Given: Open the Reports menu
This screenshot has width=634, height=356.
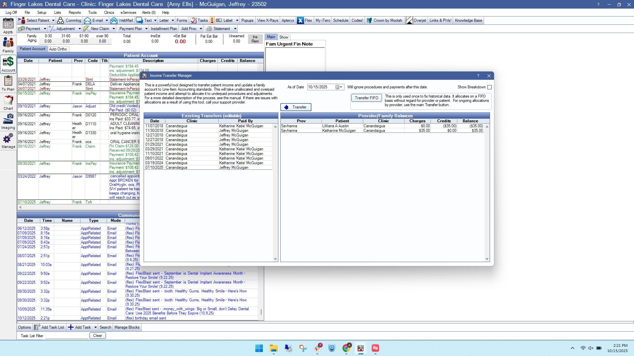Looking at the screenshot, I should pos(74,13).
